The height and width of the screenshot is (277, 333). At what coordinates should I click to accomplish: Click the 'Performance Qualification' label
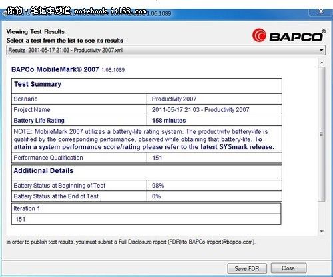click(x=48, y=158)
